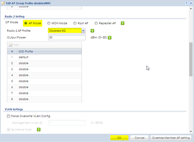Click Override Member AP setting button
The width and height of the screenshot is (194, 142).
coord(171,138)
